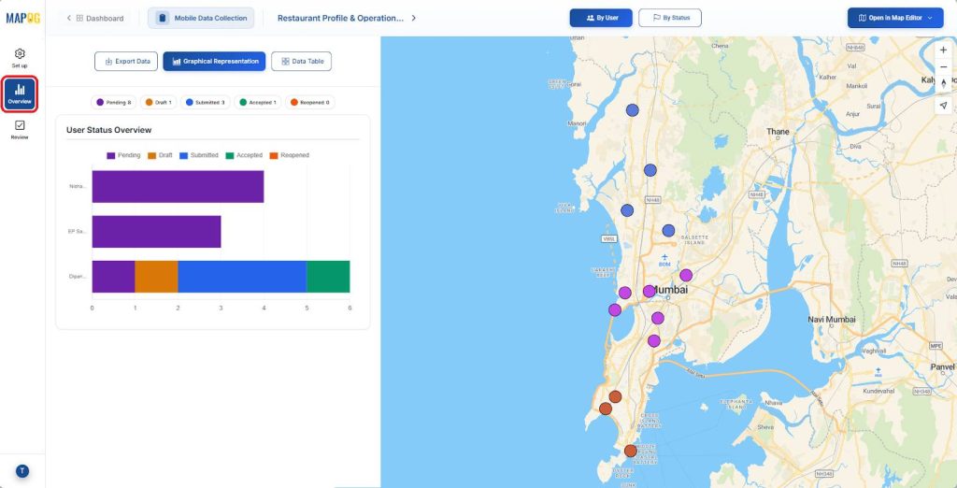Image resolution: width=957 pixels, height=488 pixels.
Task: Toggle Pending series in chart legend
Action: [x=123, y=155]
